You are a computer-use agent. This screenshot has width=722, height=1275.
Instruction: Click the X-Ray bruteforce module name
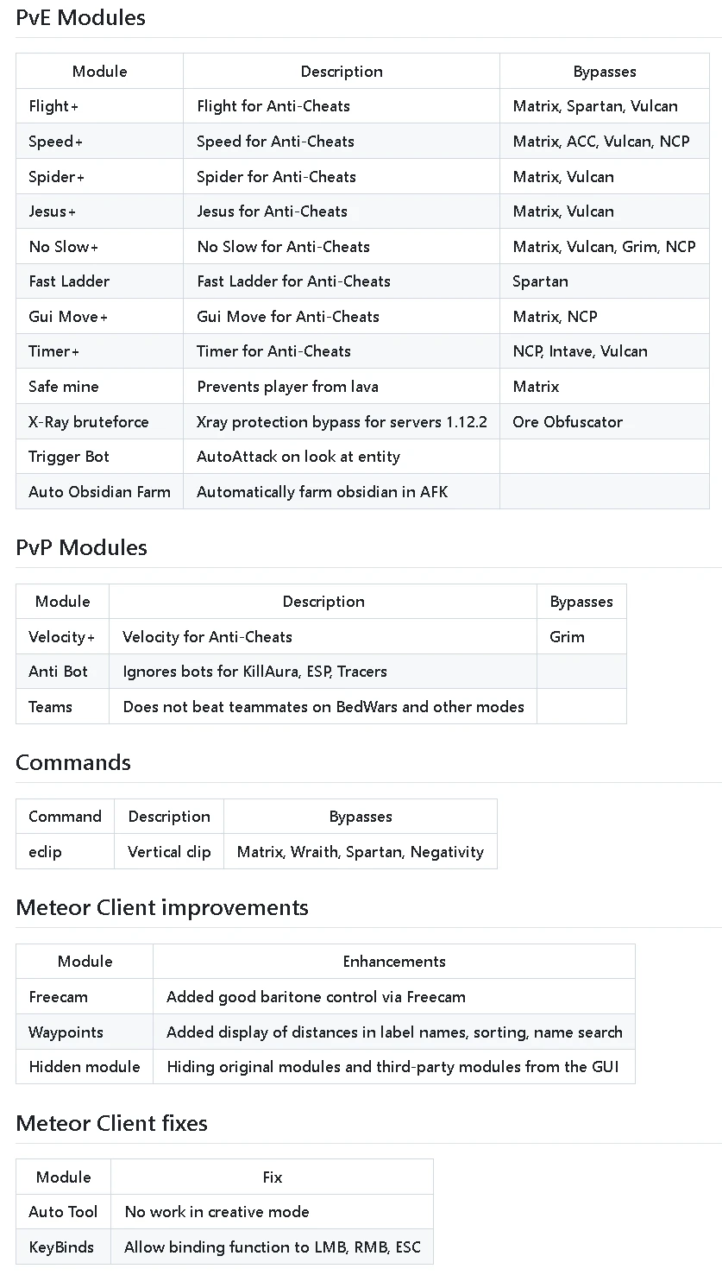click(88, 422)
